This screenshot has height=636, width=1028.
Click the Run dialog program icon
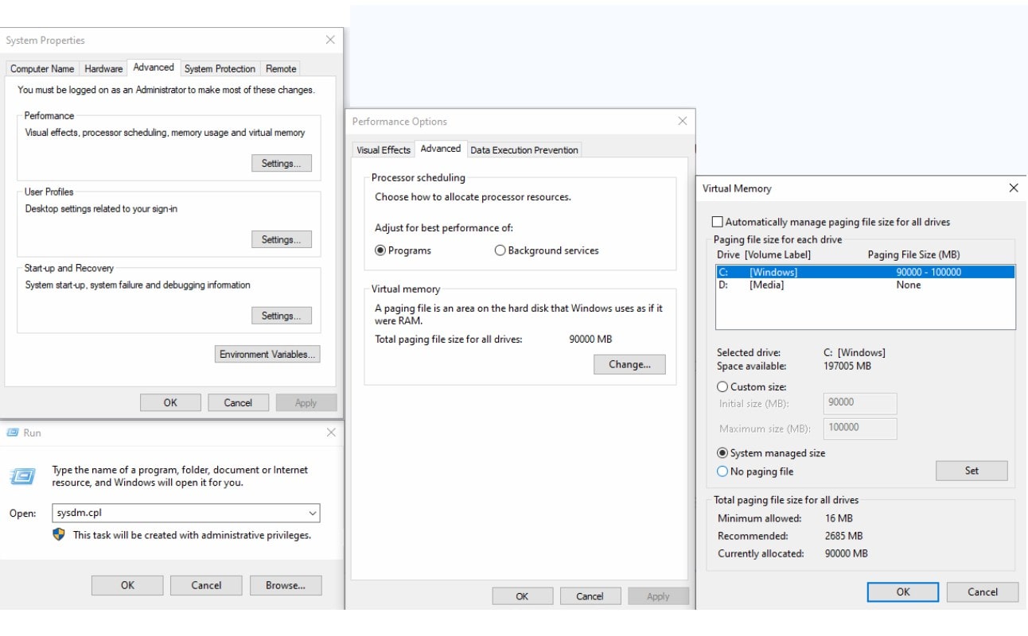pos(24,475)
